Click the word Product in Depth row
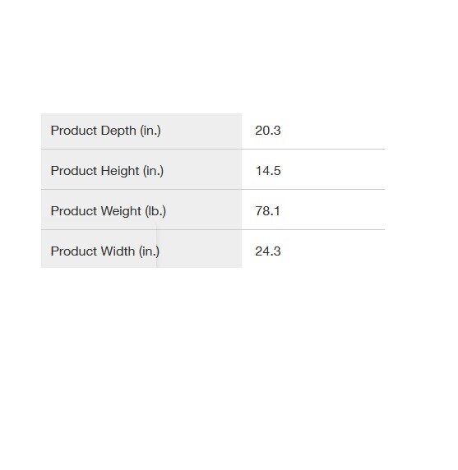 tap(74, 131)
